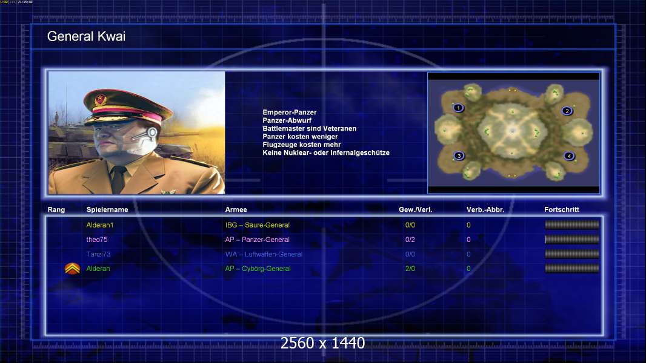Image resolution: width=646 pixels, height=363 pixels.
Task: Select player name Alderan
Action: point(98,269)
